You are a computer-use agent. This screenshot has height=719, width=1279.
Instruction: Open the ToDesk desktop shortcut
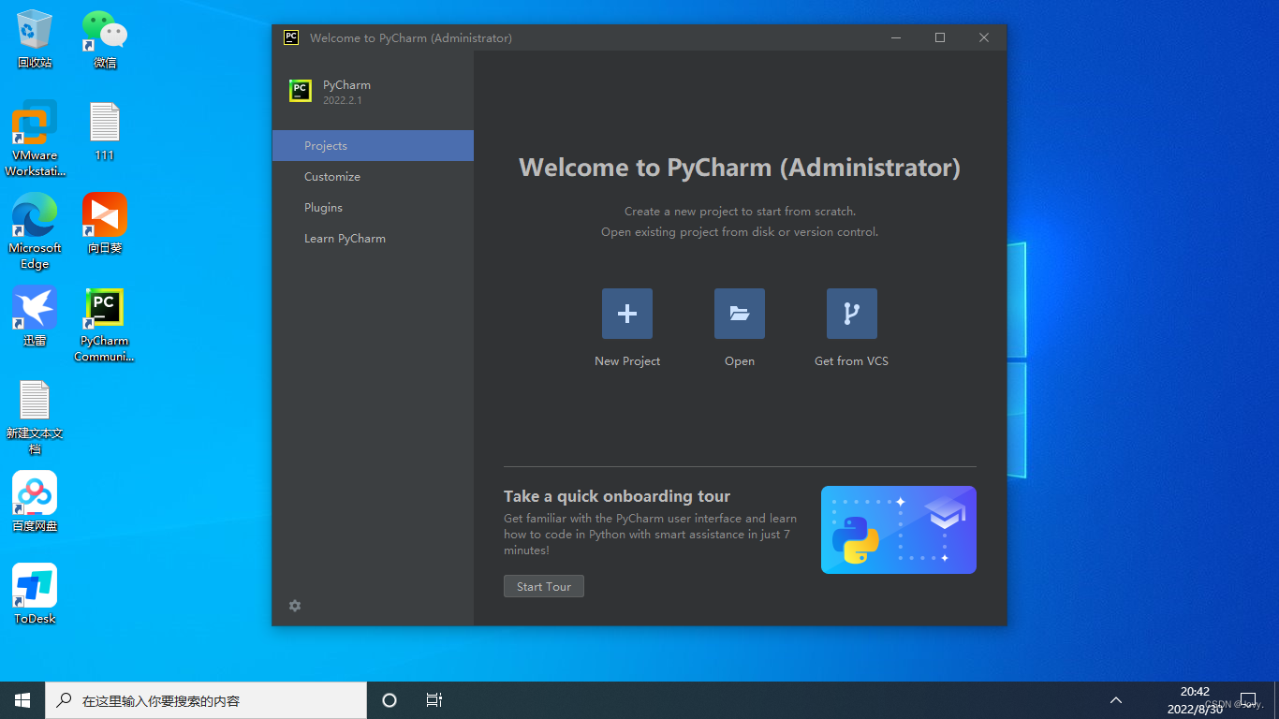[x=35, y=594]
